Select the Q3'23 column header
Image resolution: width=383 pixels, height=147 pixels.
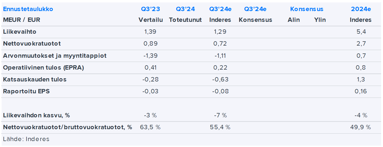(150, 9)
